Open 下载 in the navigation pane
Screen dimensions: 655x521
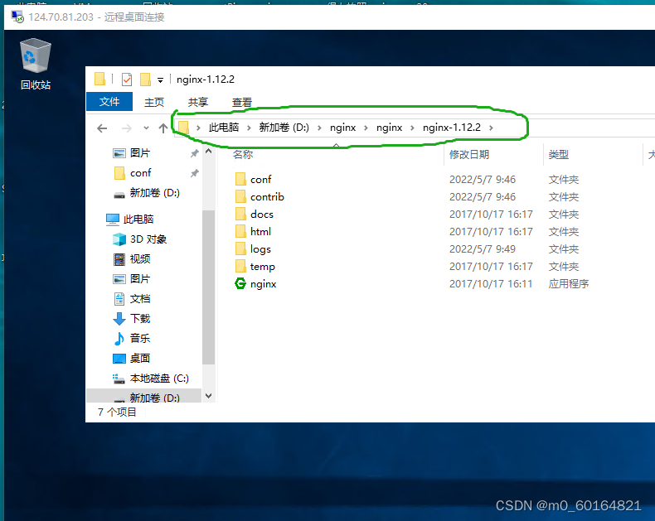[140, 319]
